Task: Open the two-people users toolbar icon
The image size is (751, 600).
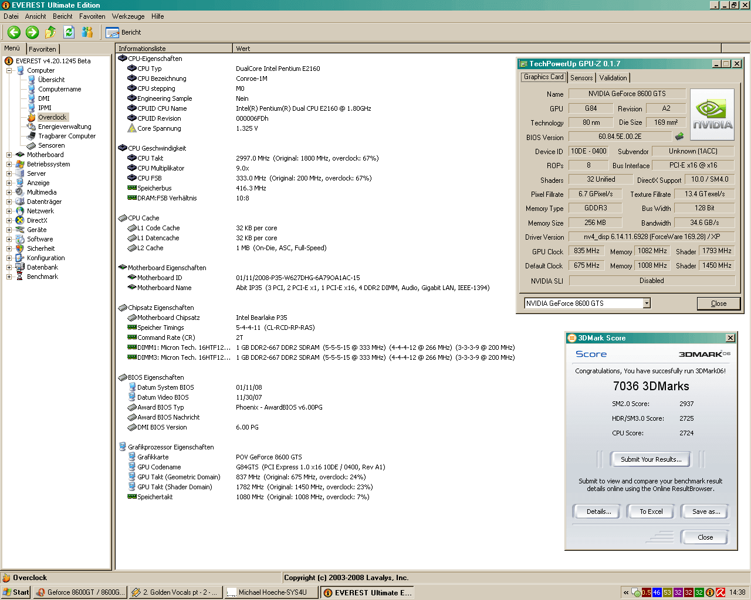Action: pyautogui.click(x=87, y=32)
